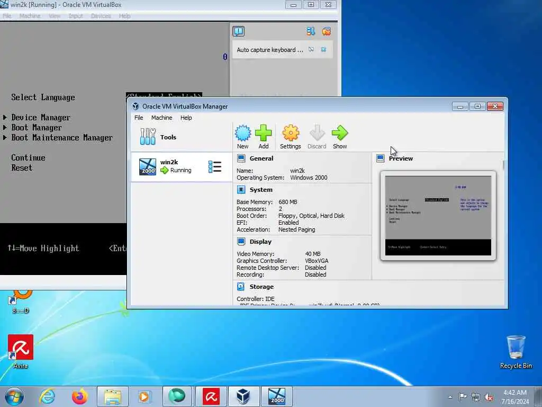Viewport: 542px width, 407px height.
Task: Click the System section icon
Action: pos(241,190)
